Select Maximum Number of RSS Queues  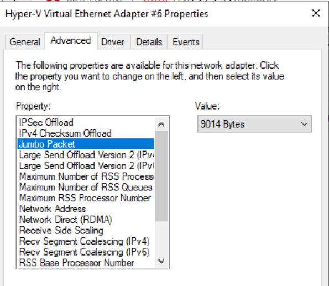86,187
